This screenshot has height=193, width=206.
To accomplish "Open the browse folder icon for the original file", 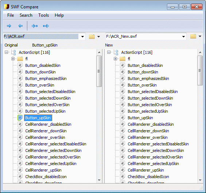I will 92,37.
